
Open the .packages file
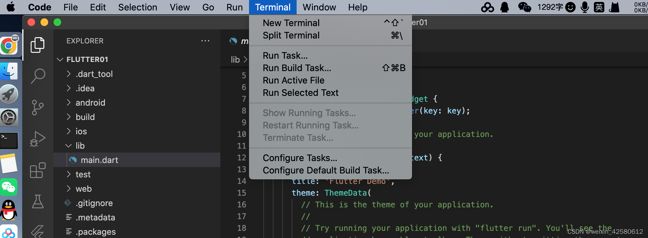pyautogui.click(x=137, y=231)
